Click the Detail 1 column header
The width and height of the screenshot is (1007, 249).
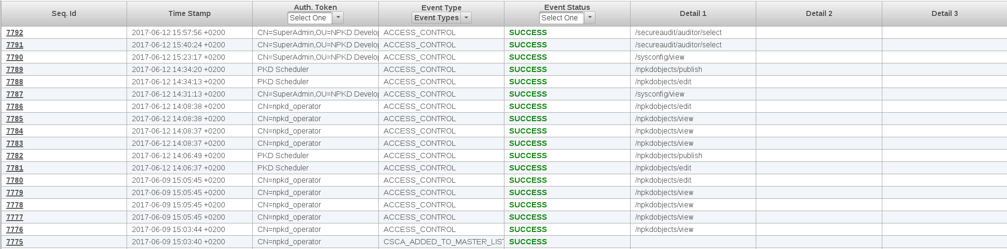coord(693,14)
